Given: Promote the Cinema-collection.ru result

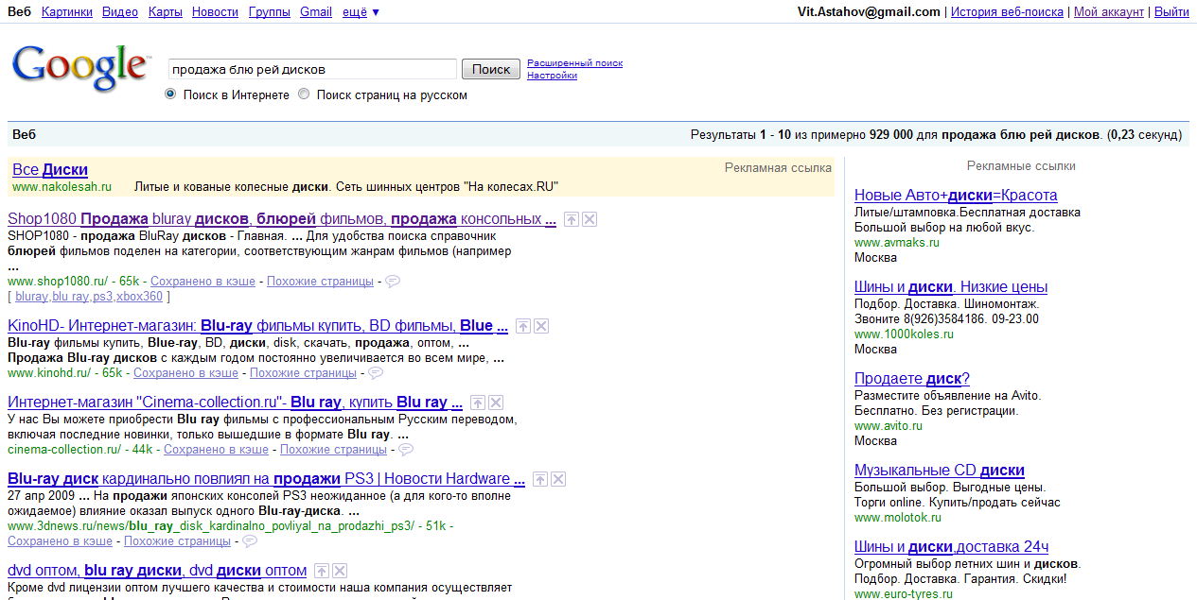Looking at the screenshot, I should pos(478,403).
